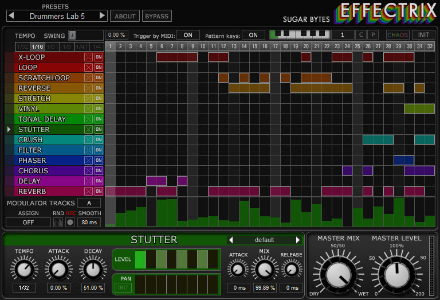Click the CHAOS button
The image size is (440, 300).
[x=398, y=35]
